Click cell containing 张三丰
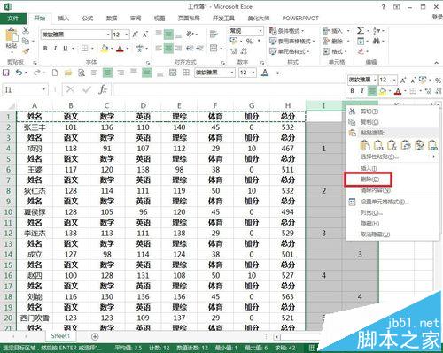443x353 pixels. 35,127
